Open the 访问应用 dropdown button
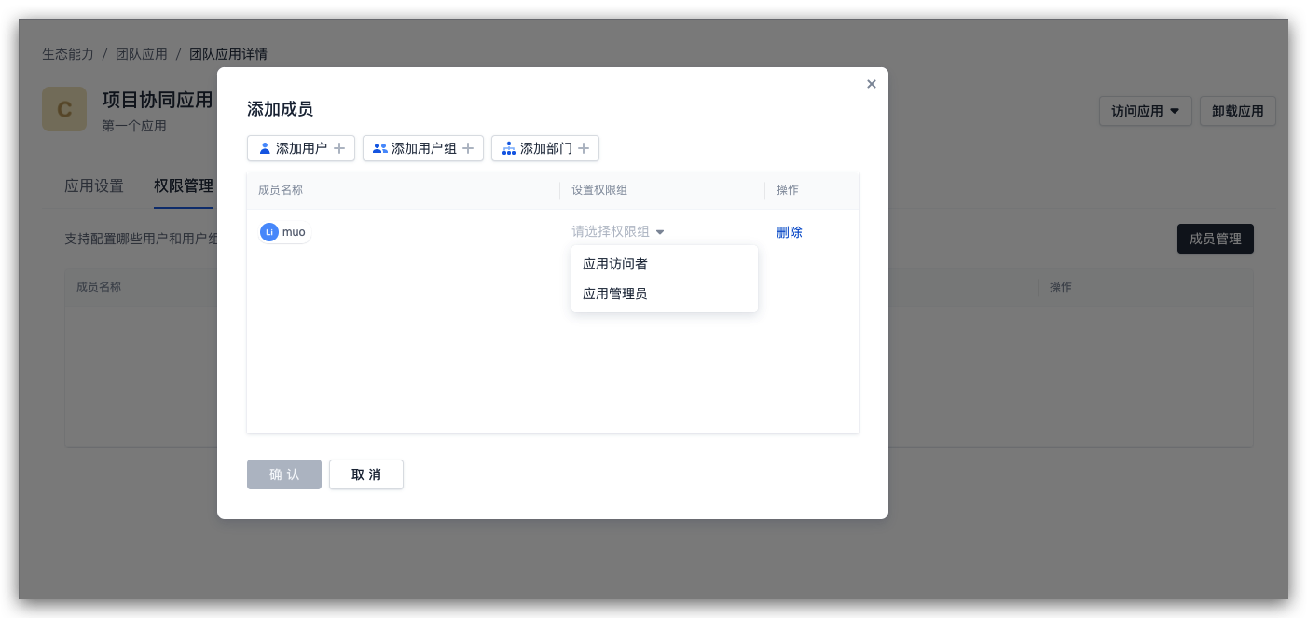 pyautogui.click(x=1146, y=111)
